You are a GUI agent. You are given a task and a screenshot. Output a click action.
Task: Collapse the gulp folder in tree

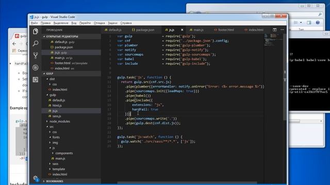pyautogui.click(x=71, y=95)
